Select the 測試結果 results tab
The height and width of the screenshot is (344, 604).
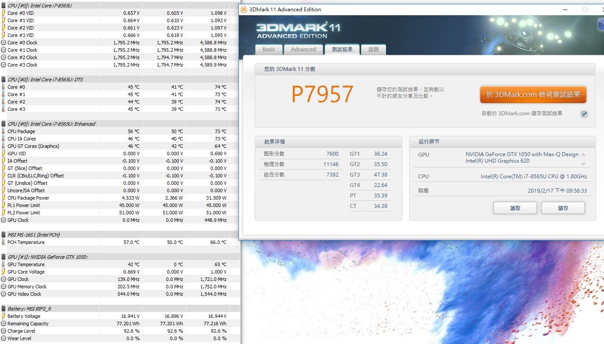coord(342,49)
